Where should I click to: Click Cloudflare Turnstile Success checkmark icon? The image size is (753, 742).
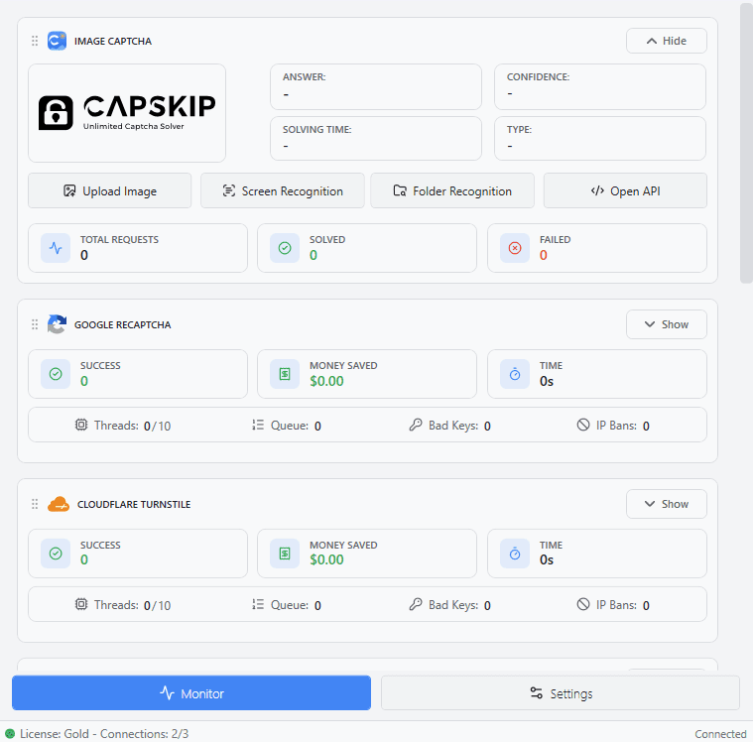pos(56,554)
